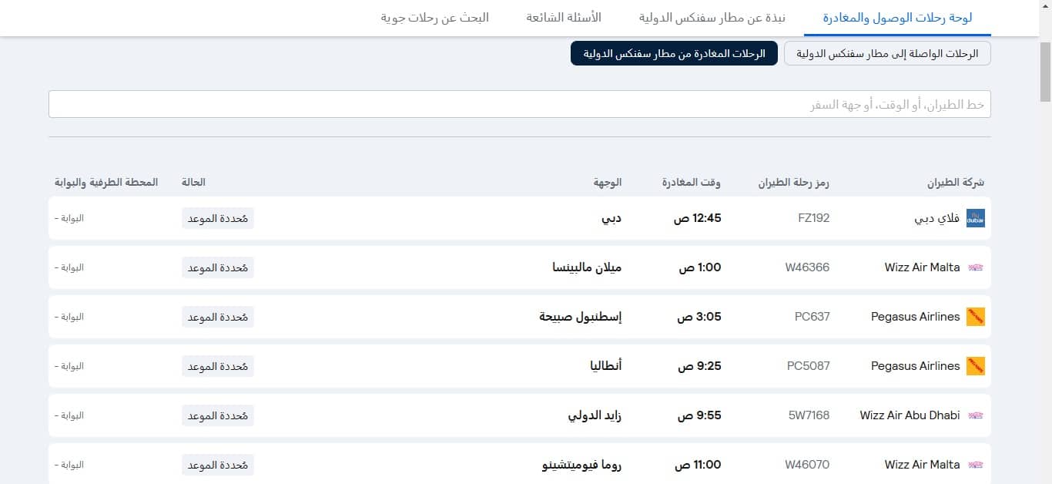Click flight code W46070

coord(807,465)
